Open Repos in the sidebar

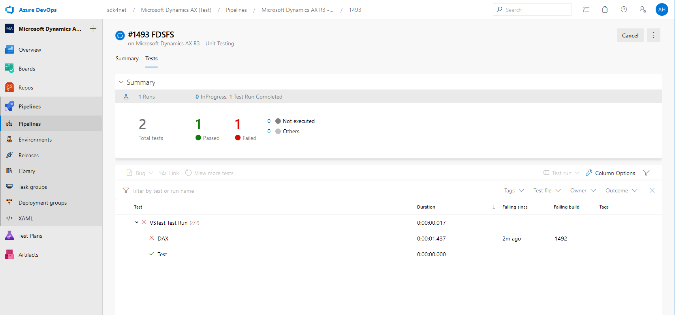51,88
